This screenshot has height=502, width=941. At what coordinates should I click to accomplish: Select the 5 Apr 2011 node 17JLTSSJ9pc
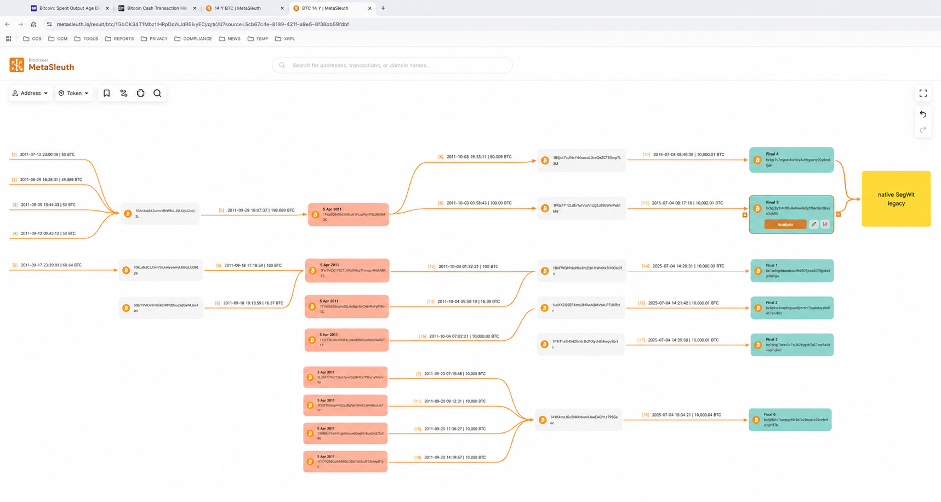(346, 340)
